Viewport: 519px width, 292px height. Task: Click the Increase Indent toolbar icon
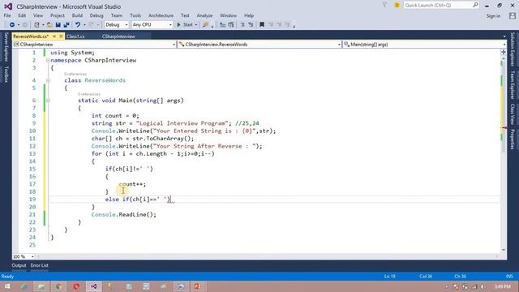251,25
